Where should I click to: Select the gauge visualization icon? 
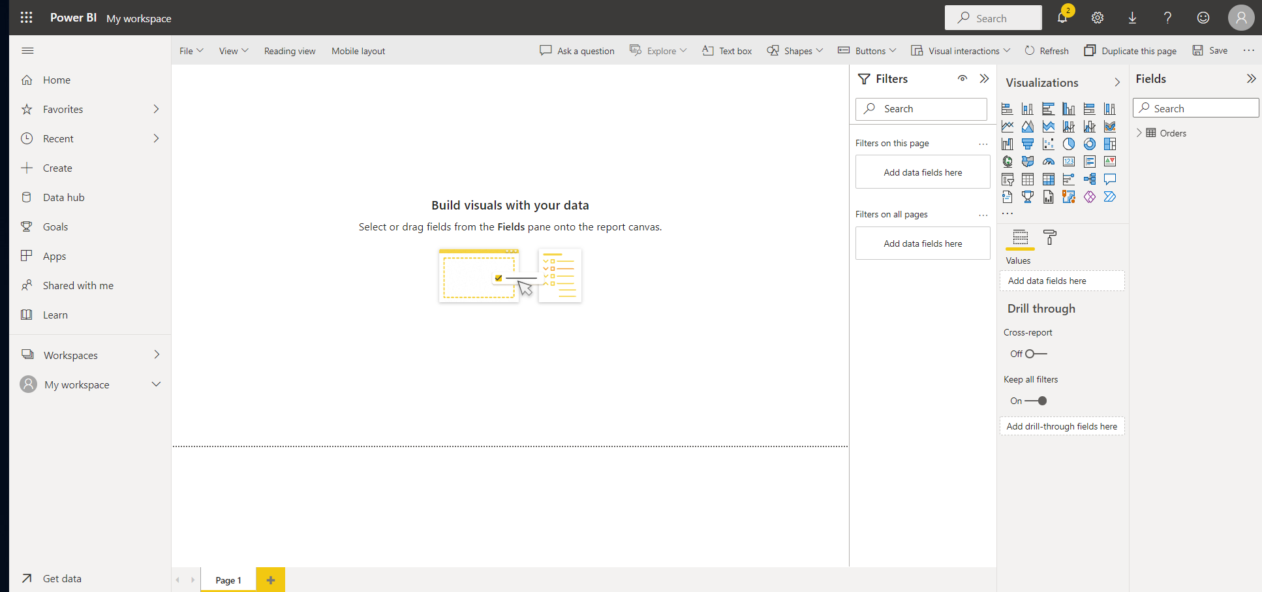[x=1049, y=161]
